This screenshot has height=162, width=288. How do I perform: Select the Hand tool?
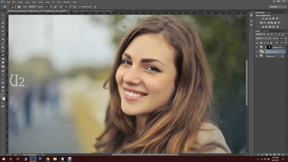[3, 87]
